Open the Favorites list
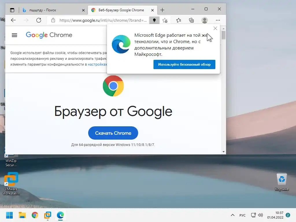The width and height of the screenshot is (296, 222). click(x=178, y=20)
